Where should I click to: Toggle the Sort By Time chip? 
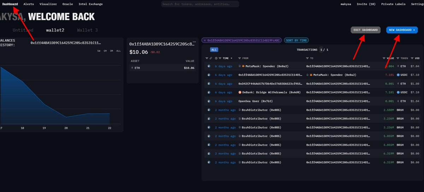296,40
